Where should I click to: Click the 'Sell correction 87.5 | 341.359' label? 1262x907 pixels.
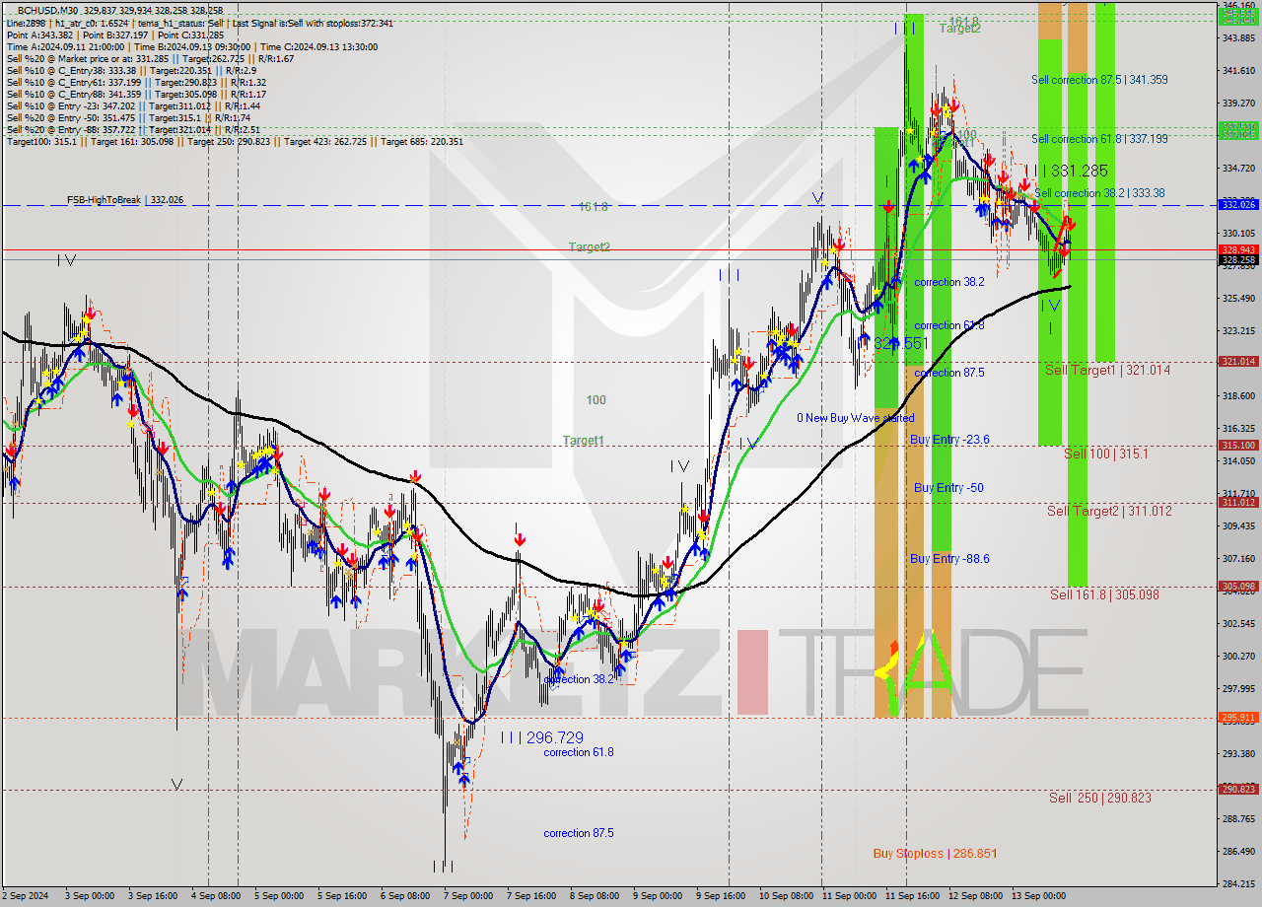1099,80
